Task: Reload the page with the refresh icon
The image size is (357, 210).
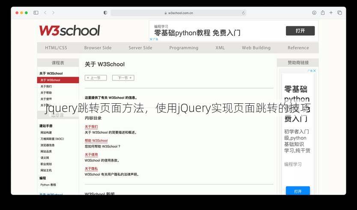Action: [x=244, y=13]
